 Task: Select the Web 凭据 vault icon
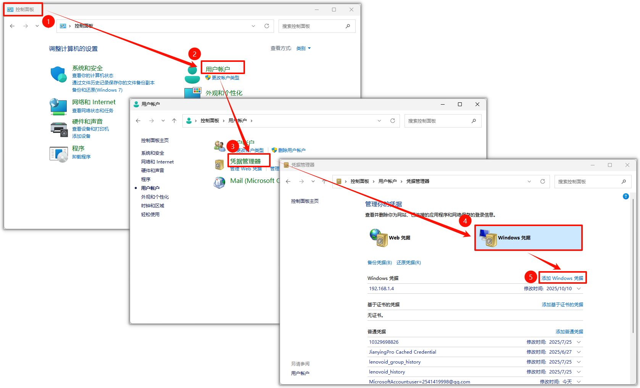(379, 238)
